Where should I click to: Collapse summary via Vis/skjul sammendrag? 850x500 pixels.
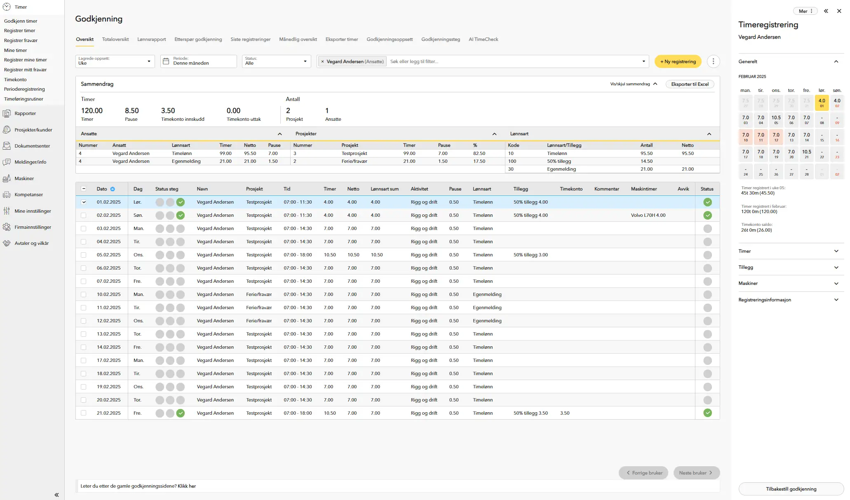click(634, 84)
